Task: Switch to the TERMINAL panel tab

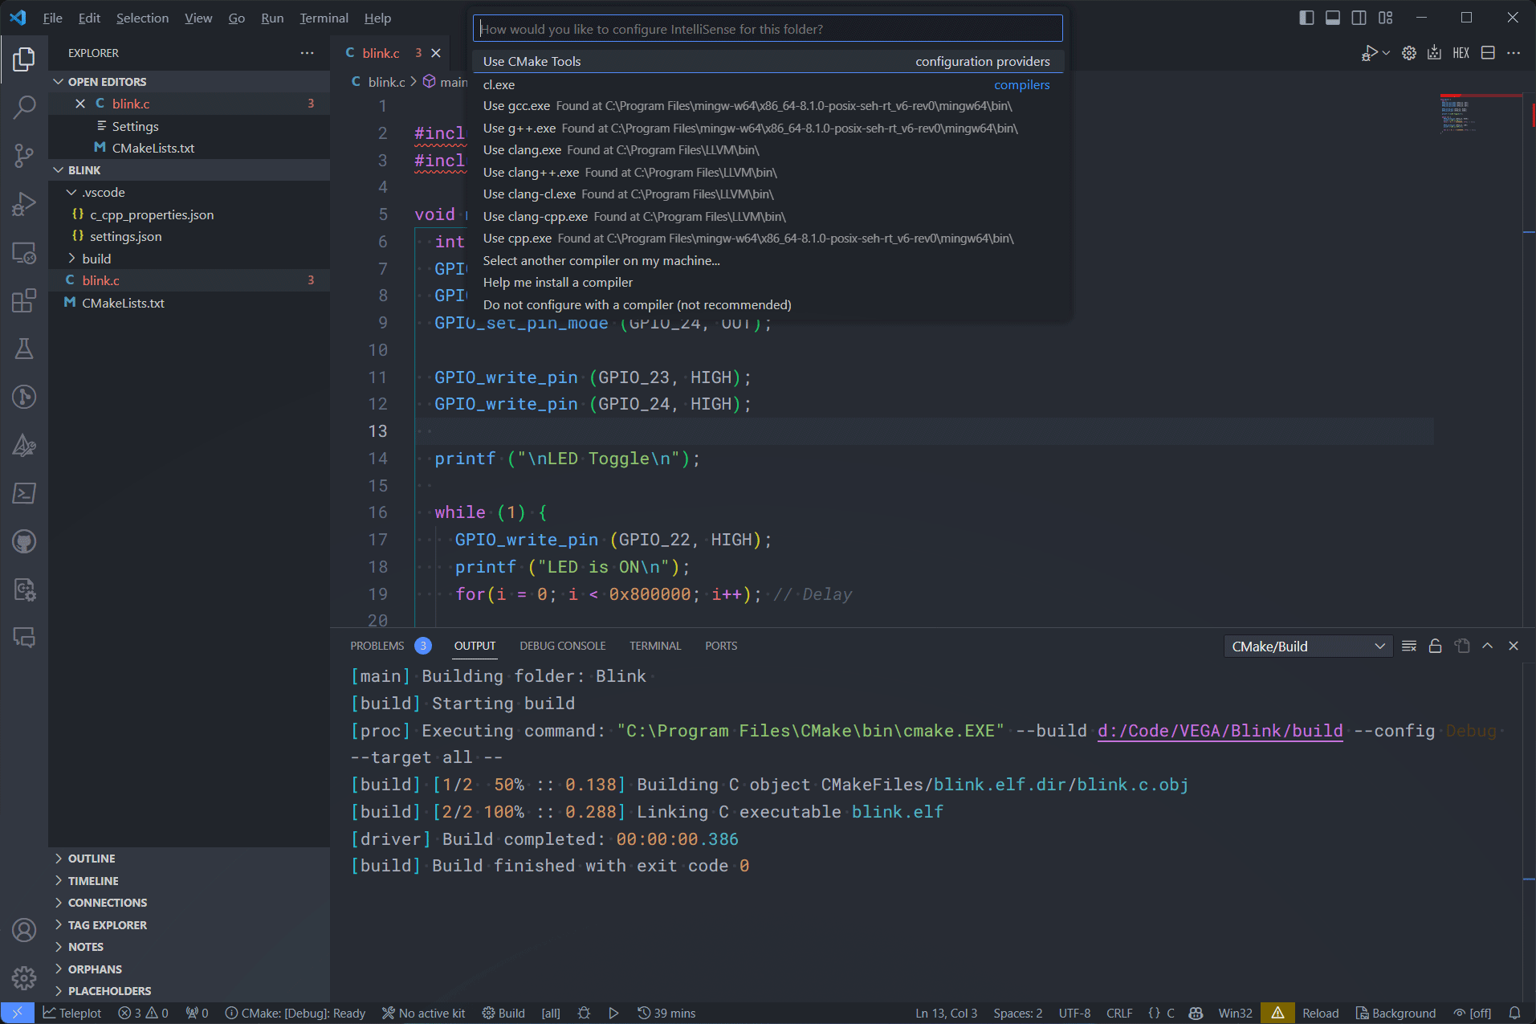Action: (x=655, y=646)
